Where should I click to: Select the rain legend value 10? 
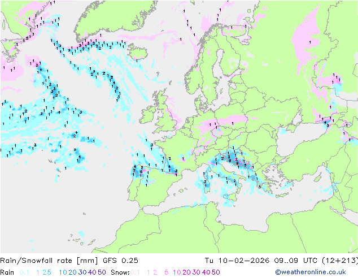pos(63,272)
